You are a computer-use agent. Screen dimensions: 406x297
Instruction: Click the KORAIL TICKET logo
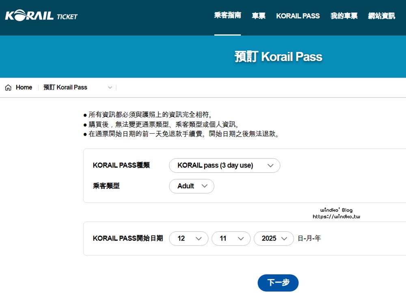41,16
